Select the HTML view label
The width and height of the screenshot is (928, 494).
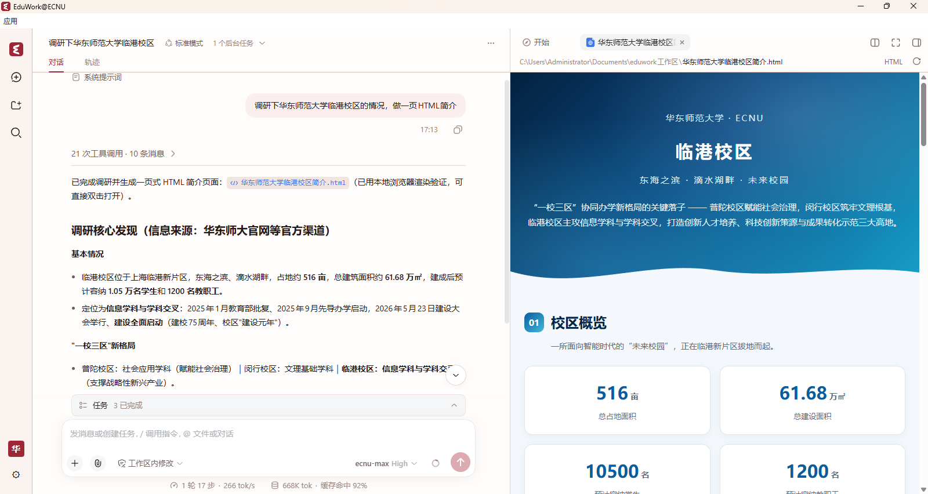point(893,62)
